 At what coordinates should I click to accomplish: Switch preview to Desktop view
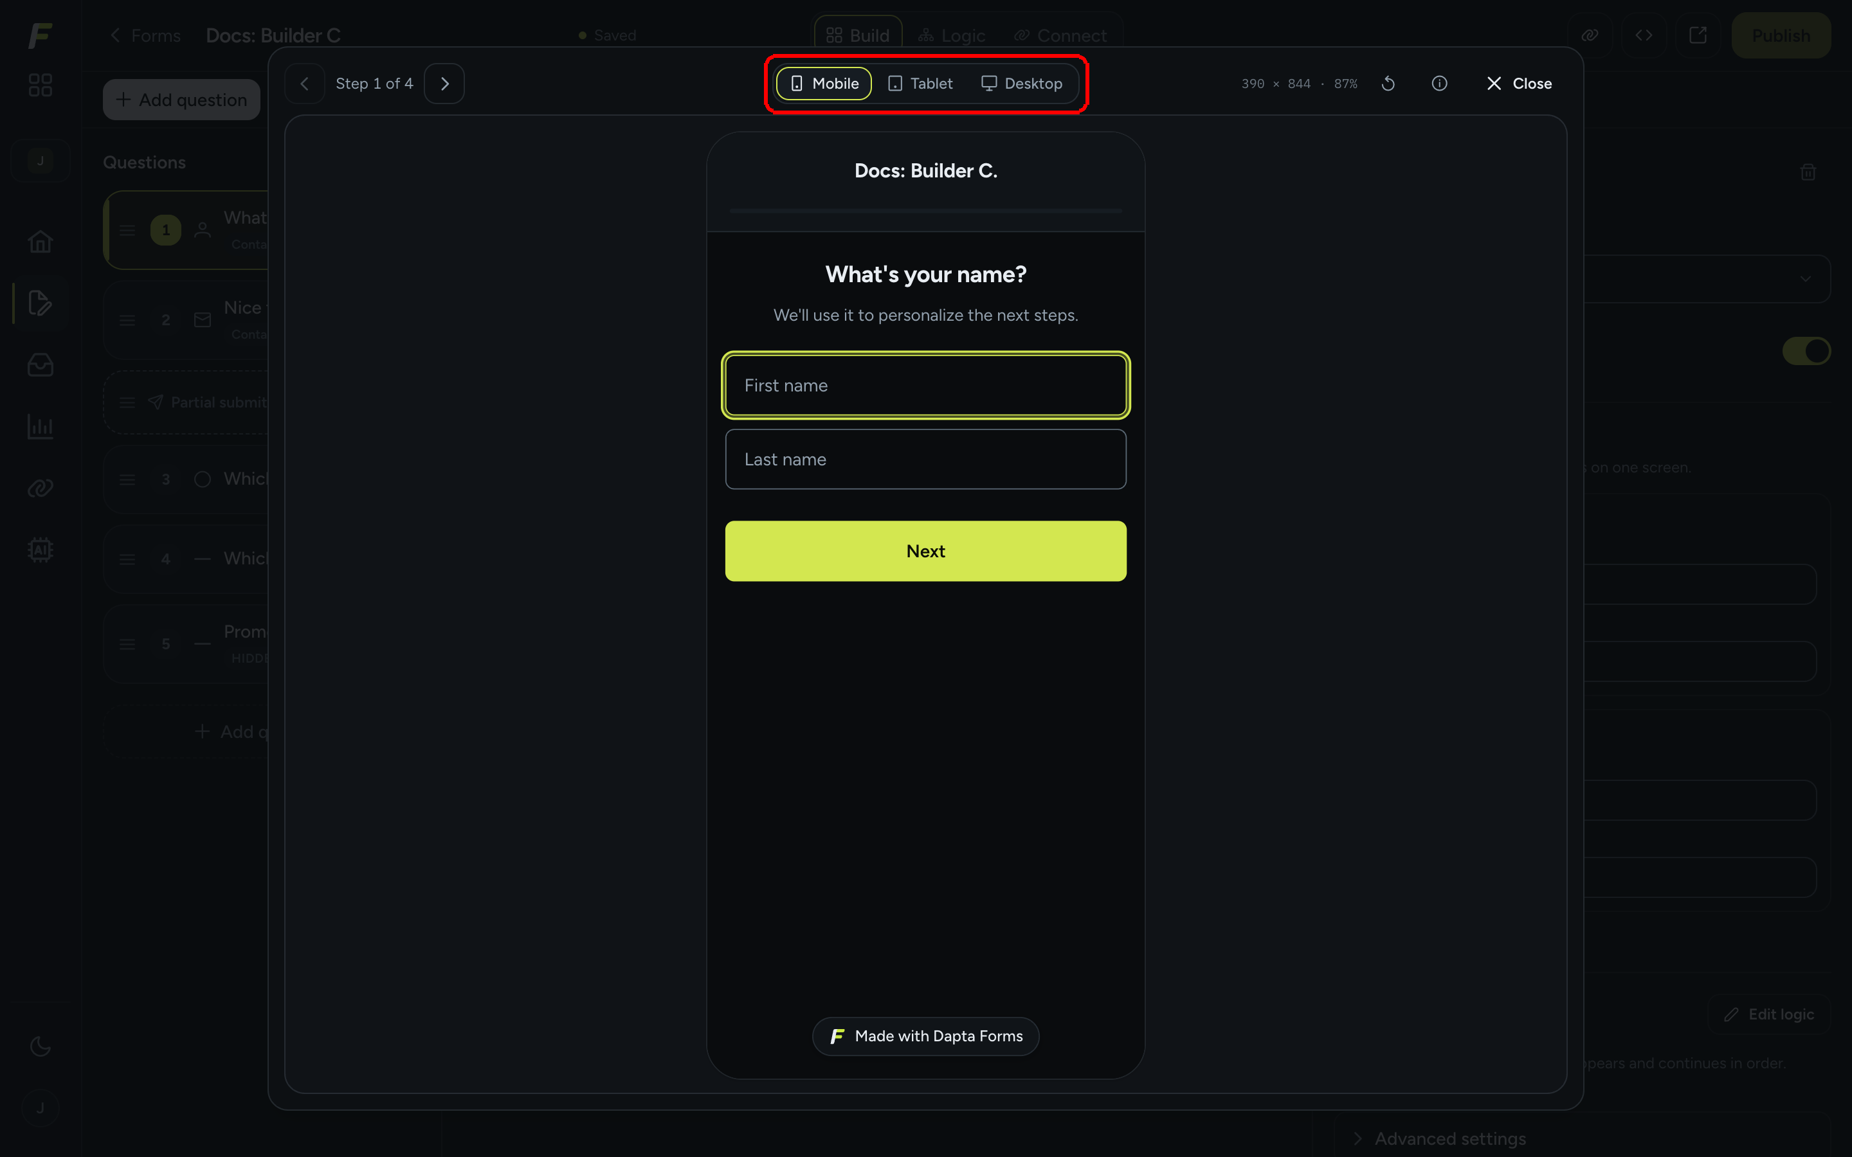[1022, 84]
